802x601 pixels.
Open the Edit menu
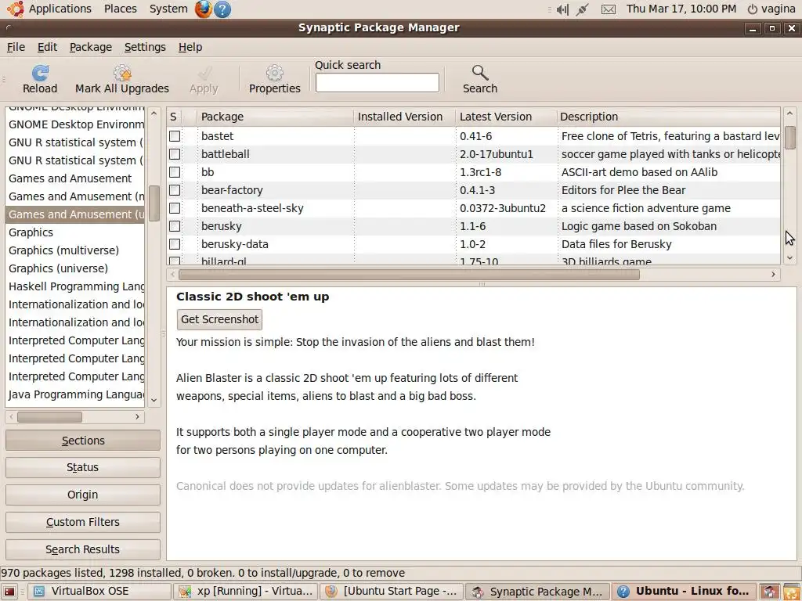click(x=47, y=47)
